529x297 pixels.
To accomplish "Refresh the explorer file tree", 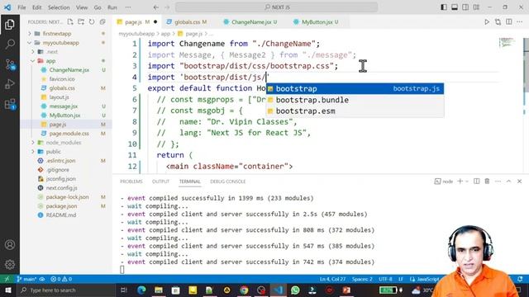I will [x=92, y=22].
